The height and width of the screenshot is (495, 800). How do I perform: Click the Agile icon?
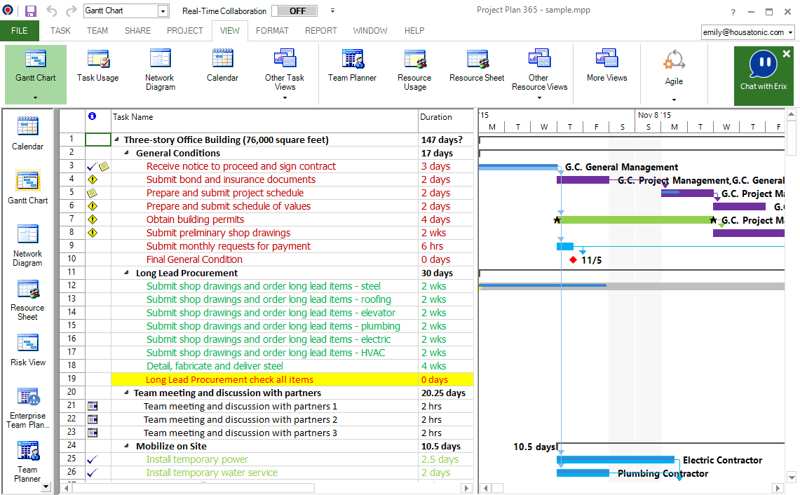point(673,67)
